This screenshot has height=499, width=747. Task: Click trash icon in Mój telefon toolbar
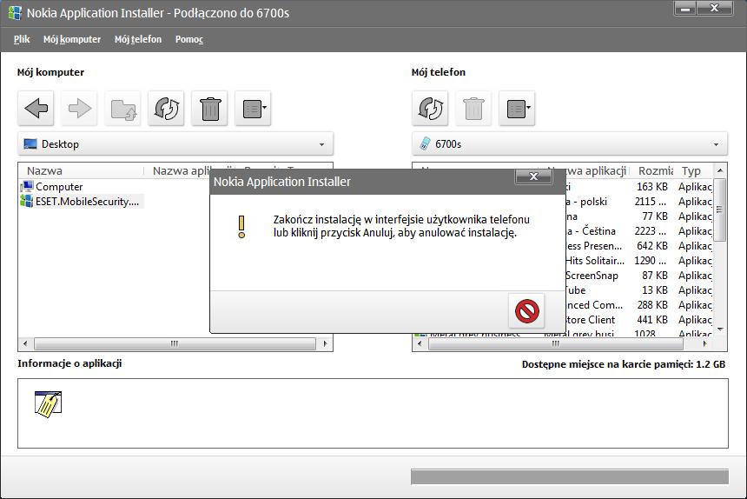pyautogui.click(x=473, y=108)
